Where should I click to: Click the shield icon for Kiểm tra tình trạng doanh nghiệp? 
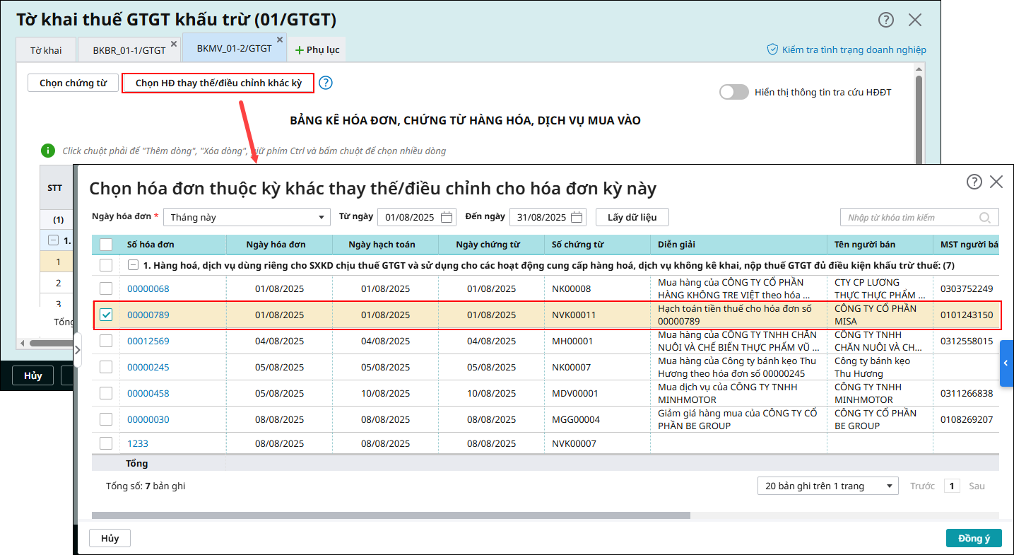point(772,49)
